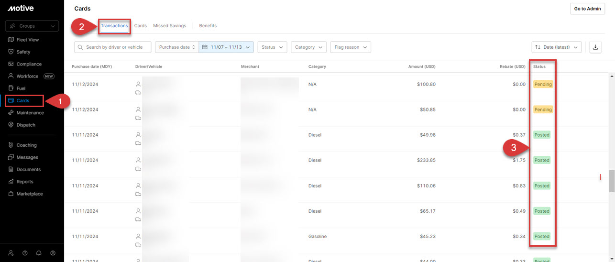Open the help question-mark icon

[25, 253]
